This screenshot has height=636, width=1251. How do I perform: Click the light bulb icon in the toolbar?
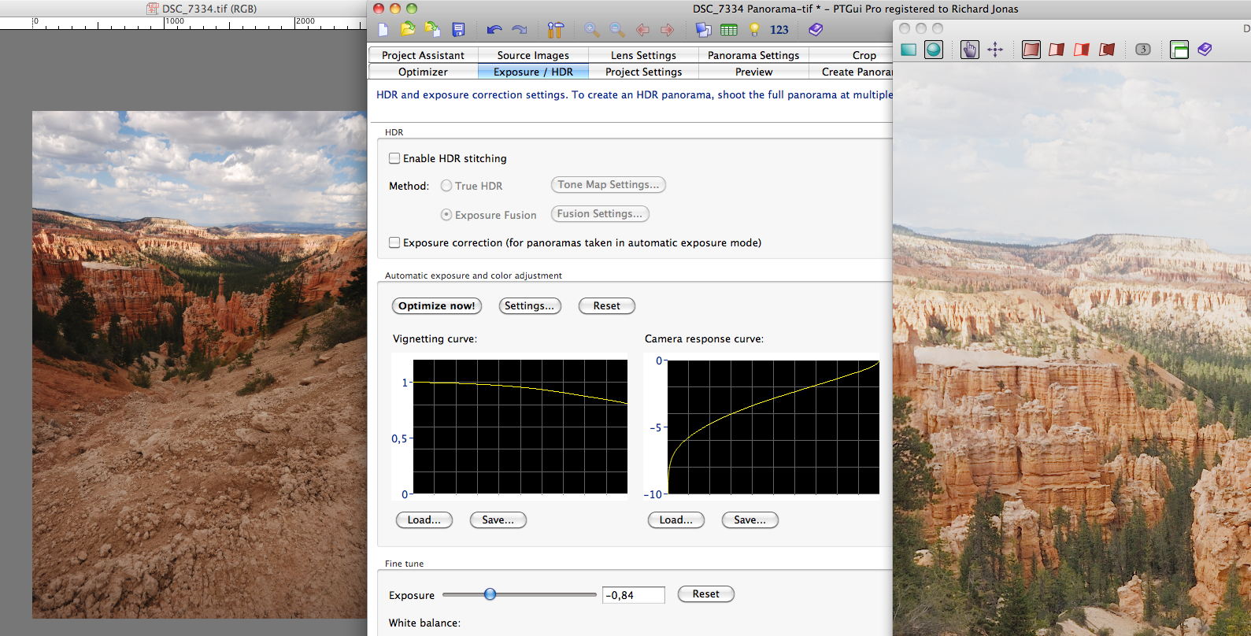[x=754, y=30]
